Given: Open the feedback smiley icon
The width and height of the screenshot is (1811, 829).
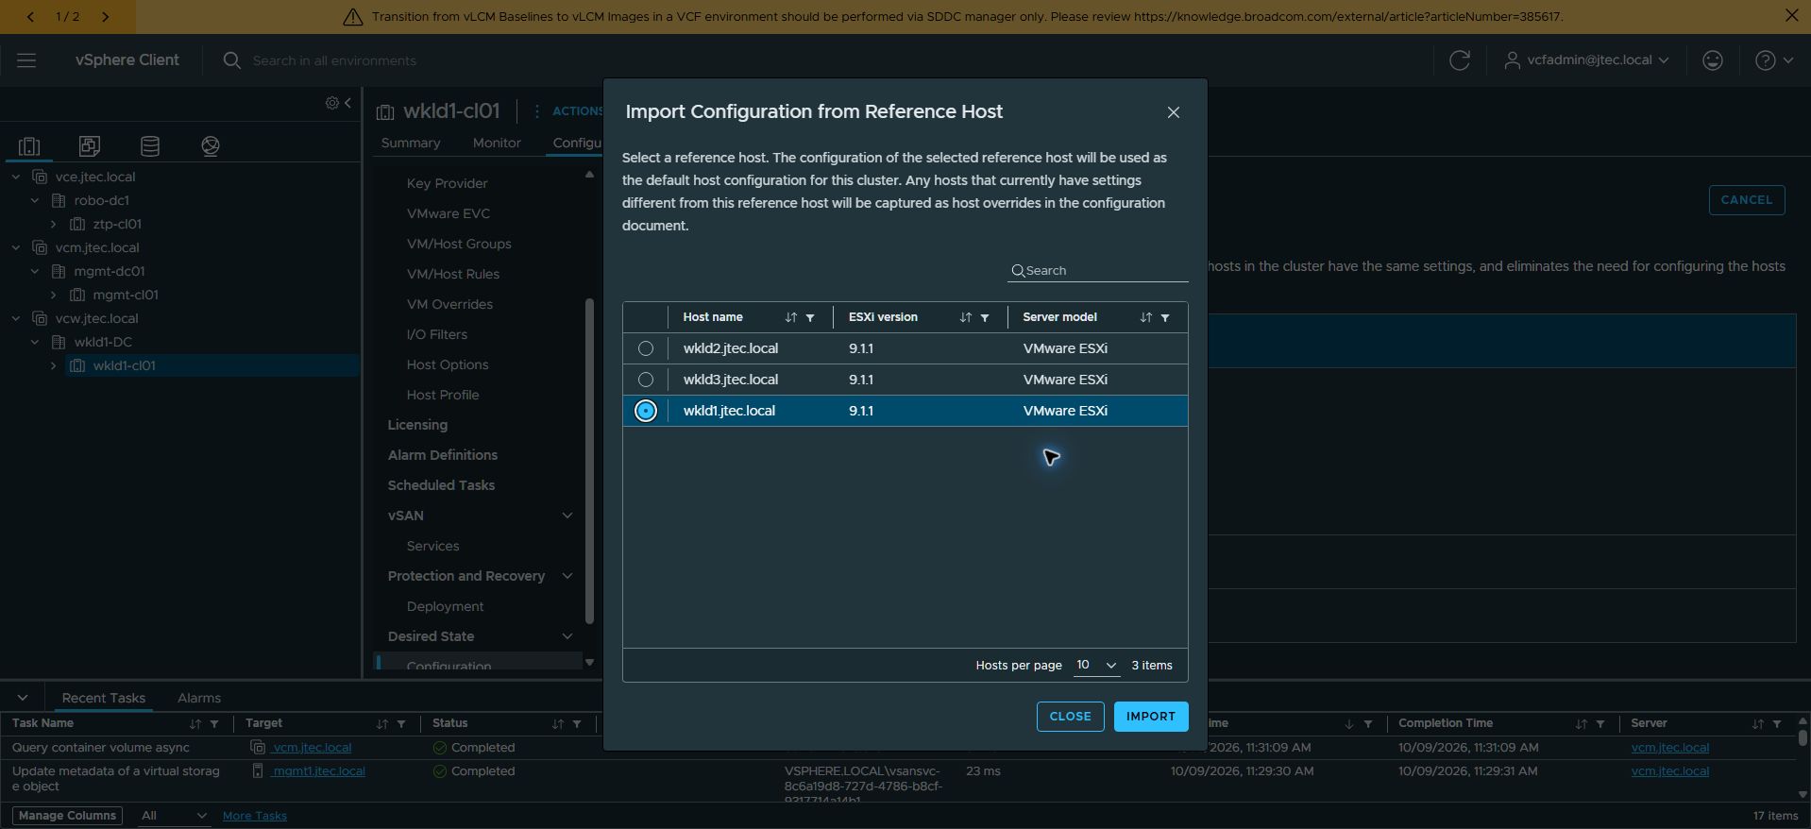Looking at the screenshot, I should point(1712,60).
